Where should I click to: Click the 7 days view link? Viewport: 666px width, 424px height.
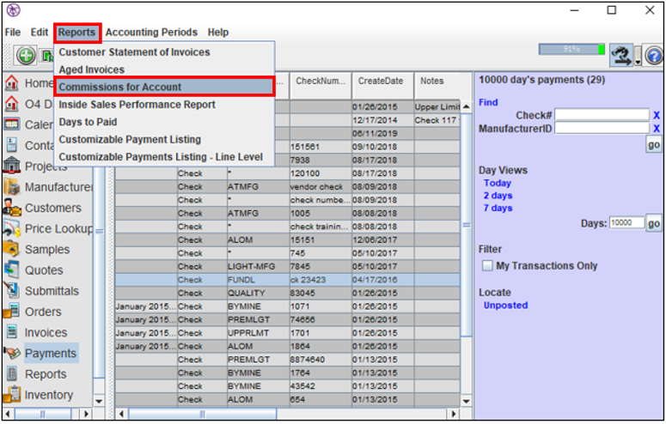tap(498, 208)
